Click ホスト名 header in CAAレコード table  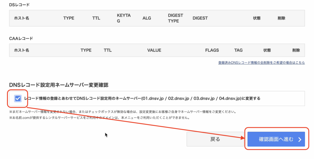tap(21, 50)
